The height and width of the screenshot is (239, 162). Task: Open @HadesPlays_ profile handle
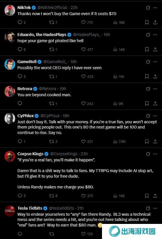tap(86, 35)
